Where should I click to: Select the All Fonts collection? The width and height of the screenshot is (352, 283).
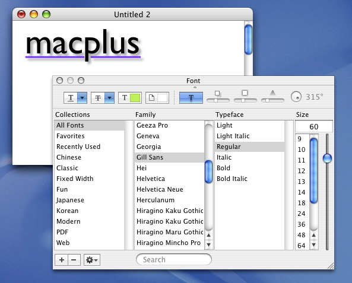point(90,125)
